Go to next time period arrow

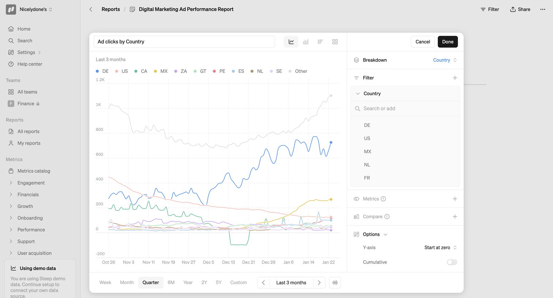point(319,283)
